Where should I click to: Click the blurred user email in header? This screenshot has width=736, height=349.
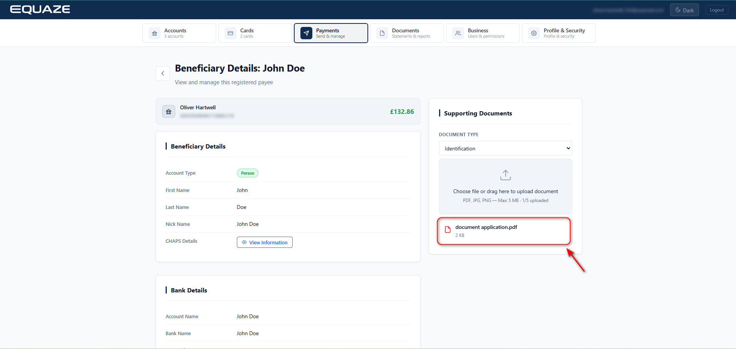[x=628, y=10]
